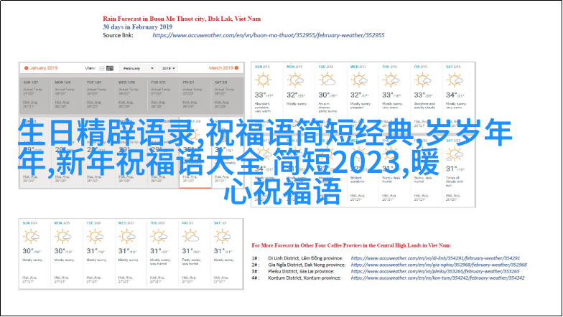Click the weather icon for THU 2/14

[x=391, y=80]
